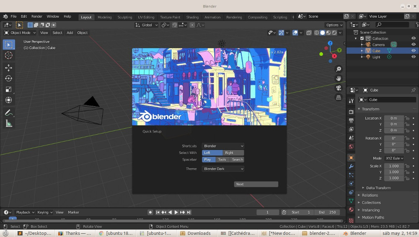Activate the Cursor tool
This screenshot has width=419, height=237.
click(8, 55)
